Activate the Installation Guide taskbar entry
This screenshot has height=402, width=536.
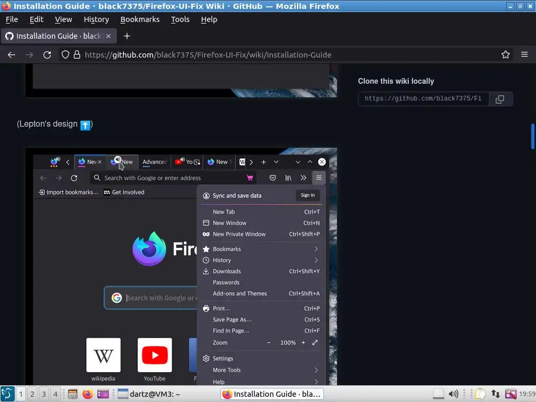click(272, 394)
